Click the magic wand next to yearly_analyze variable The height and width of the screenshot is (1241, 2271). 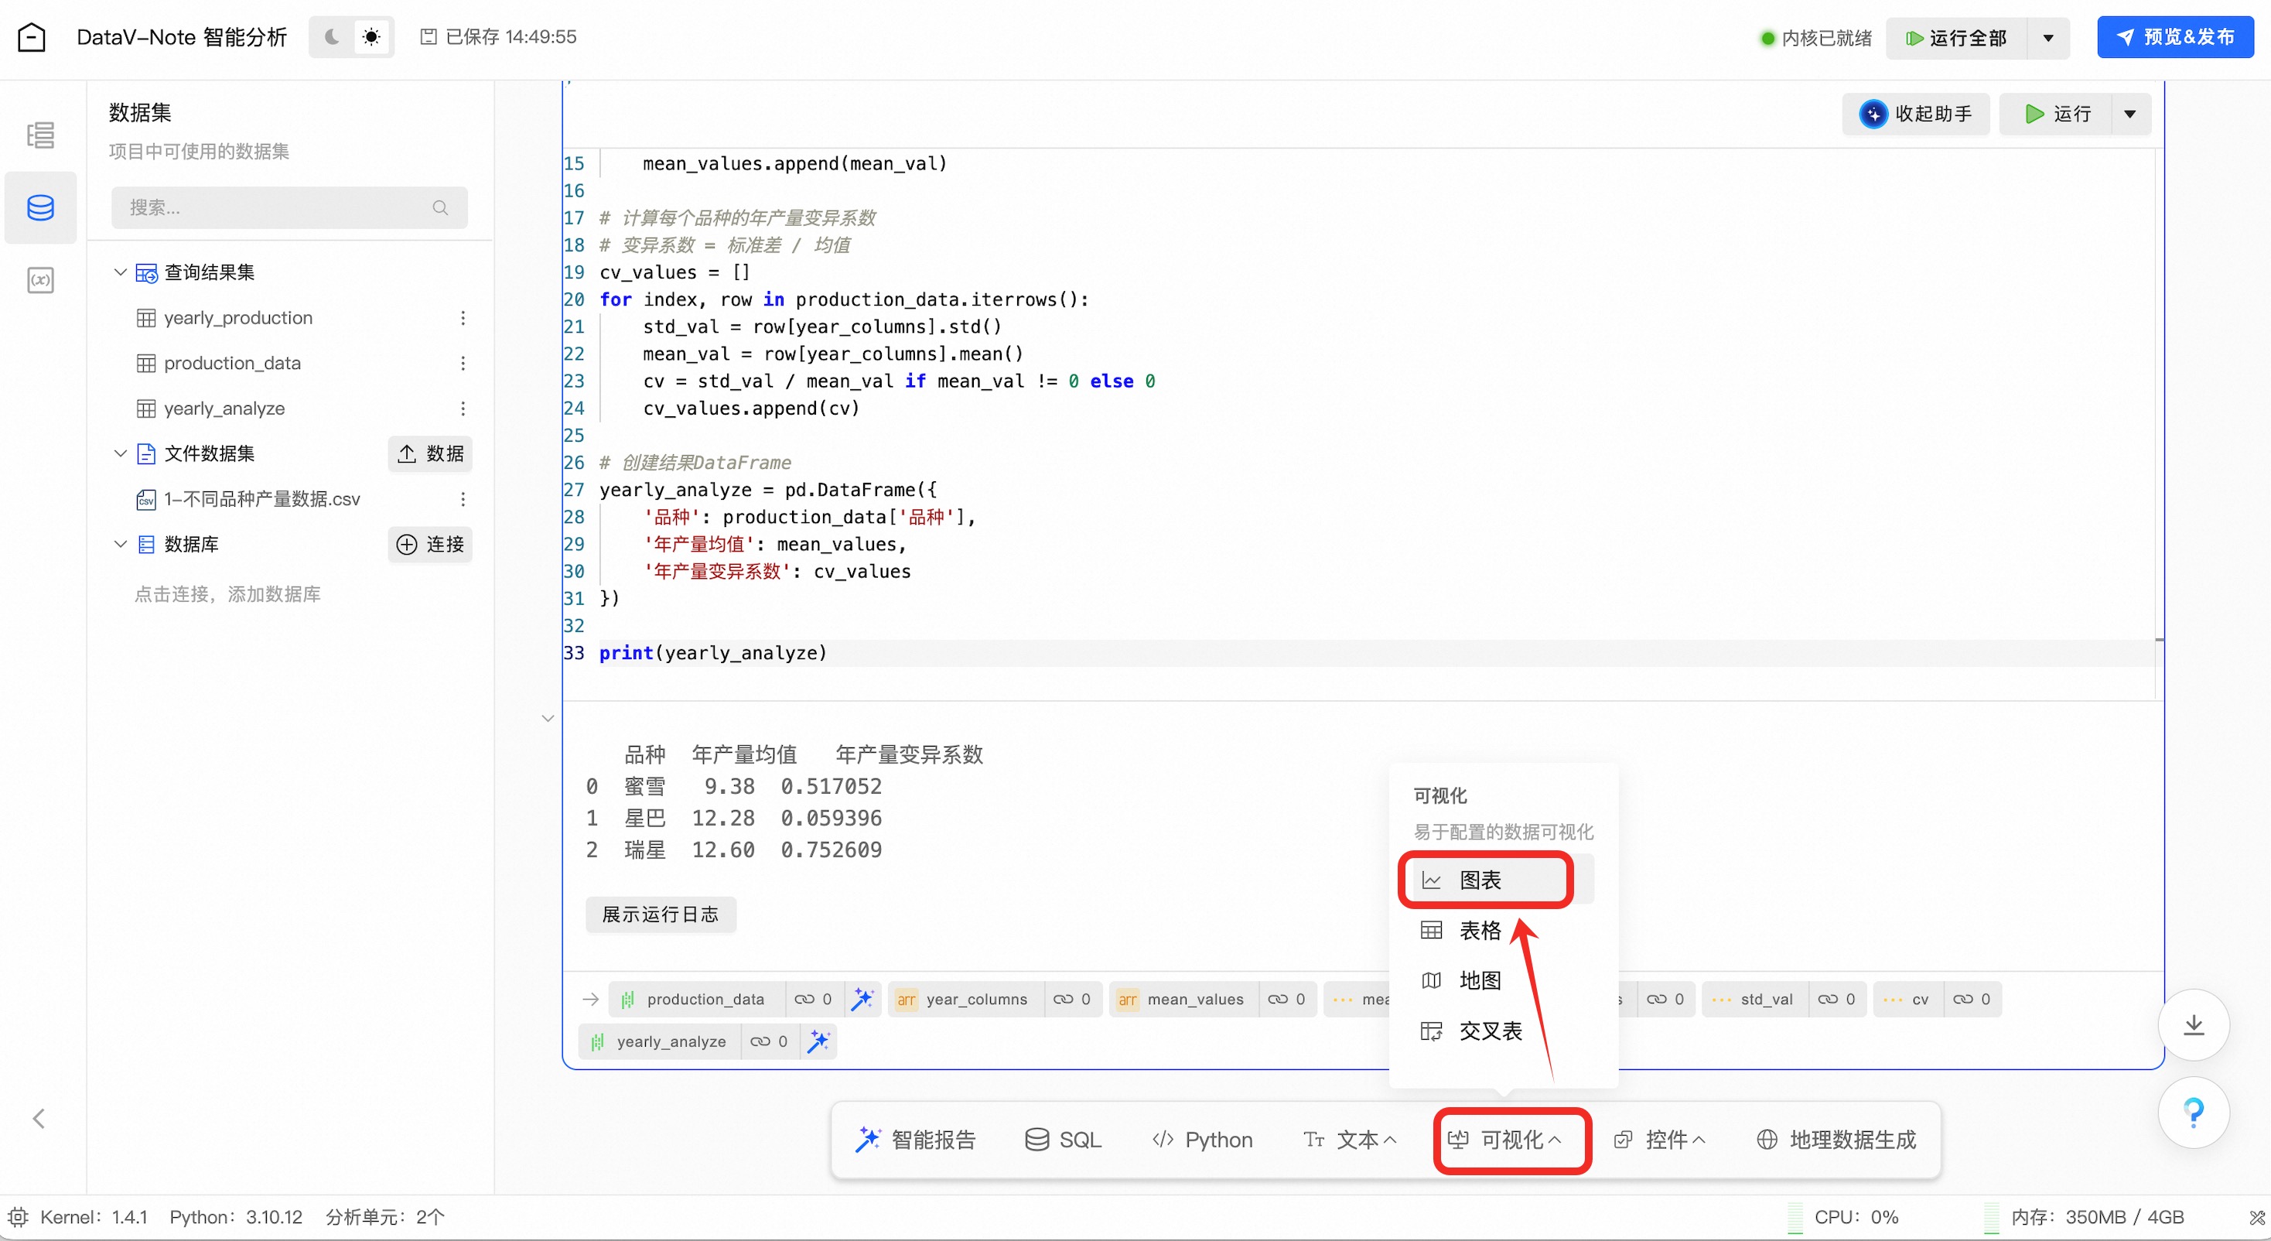[819, 1041]
